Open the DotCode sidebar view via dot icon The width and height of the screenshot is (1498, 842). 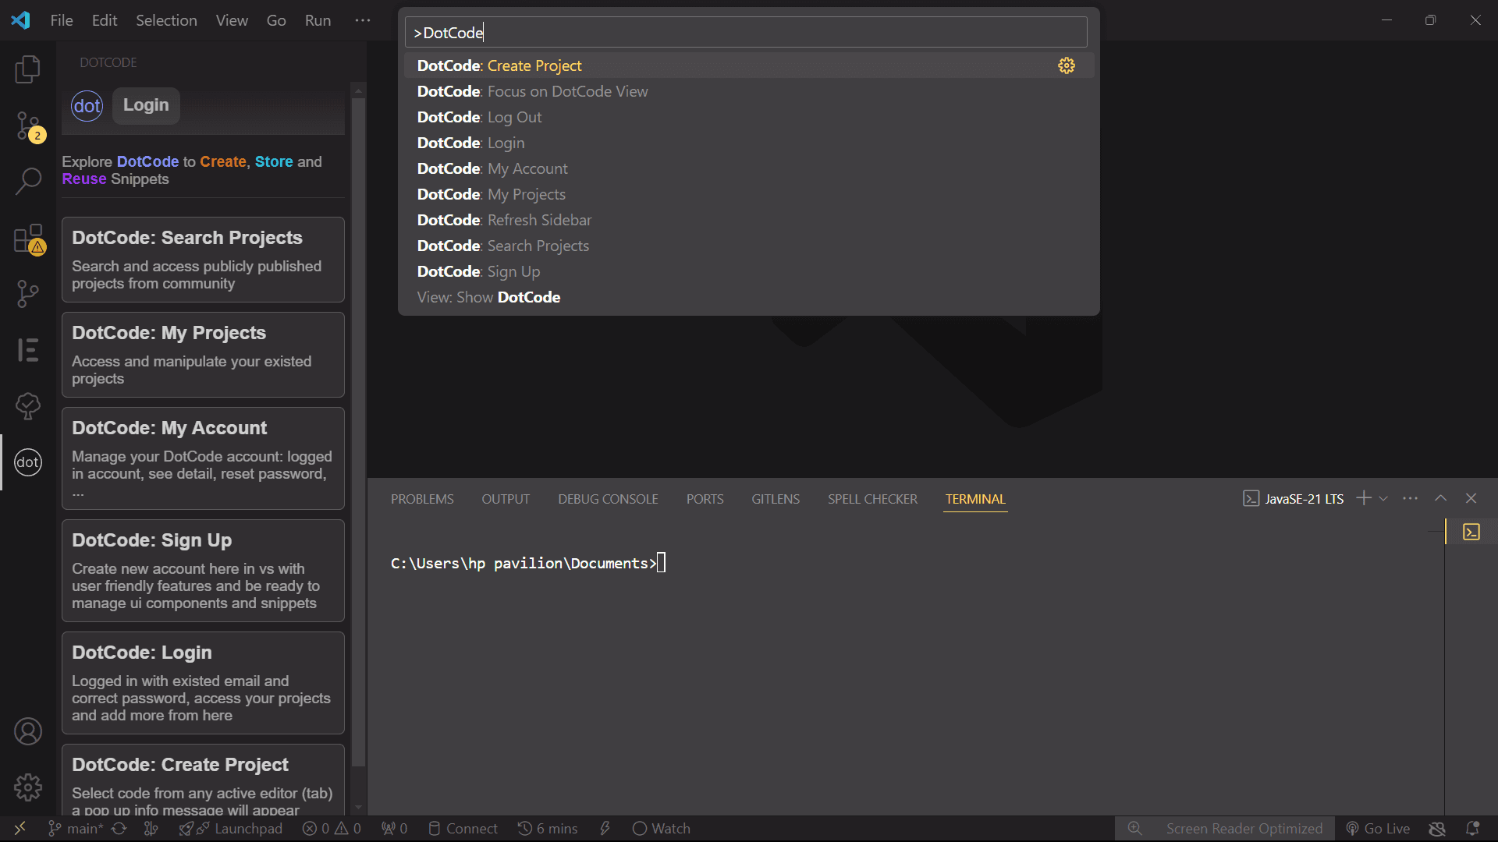(28, 462)
